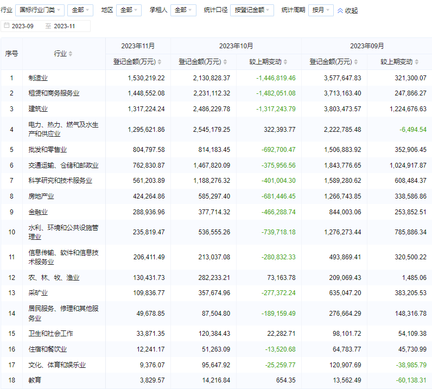Click the 2023年10月 column group header
This screenshot has height=389, width=432.
click(x=236, y=46)
